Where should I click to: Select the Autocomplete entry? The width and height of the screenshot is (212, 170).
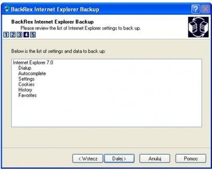(x=32, y=73)
